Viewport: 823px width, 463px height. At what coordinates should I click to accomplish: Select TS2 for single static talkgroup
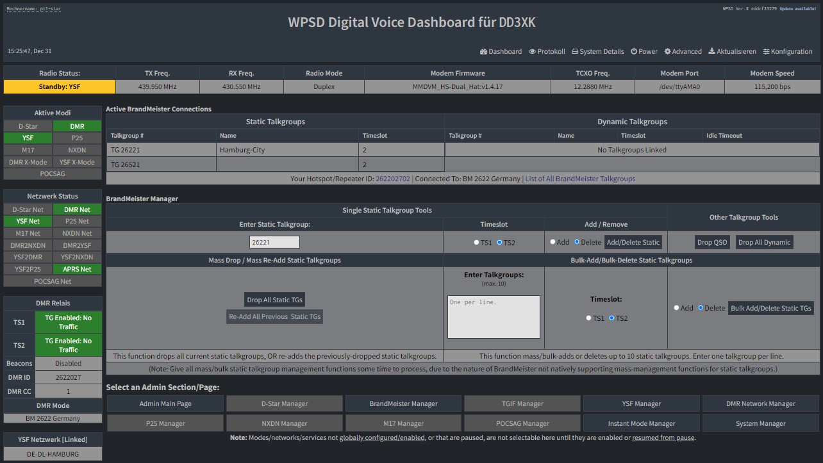tap(499, 243)
